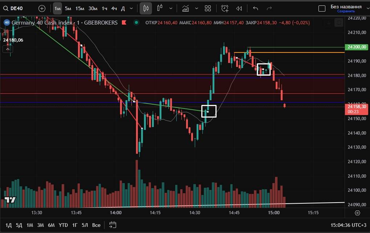Collapse the legend with the caret button

coord(8,49)
